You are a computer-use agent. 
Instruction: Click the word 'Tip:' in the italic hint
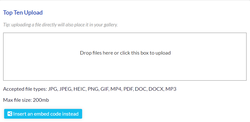coord(7,25)
